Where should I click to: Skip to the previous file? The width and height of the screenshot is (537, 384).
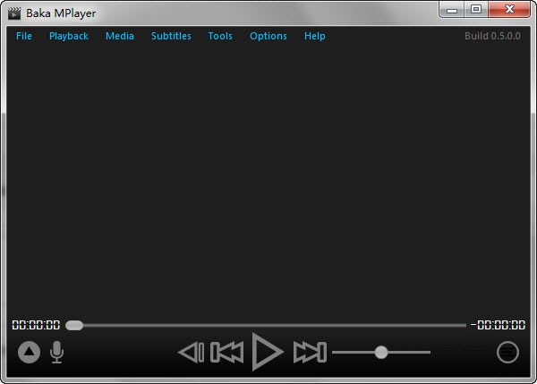point(226,352)
